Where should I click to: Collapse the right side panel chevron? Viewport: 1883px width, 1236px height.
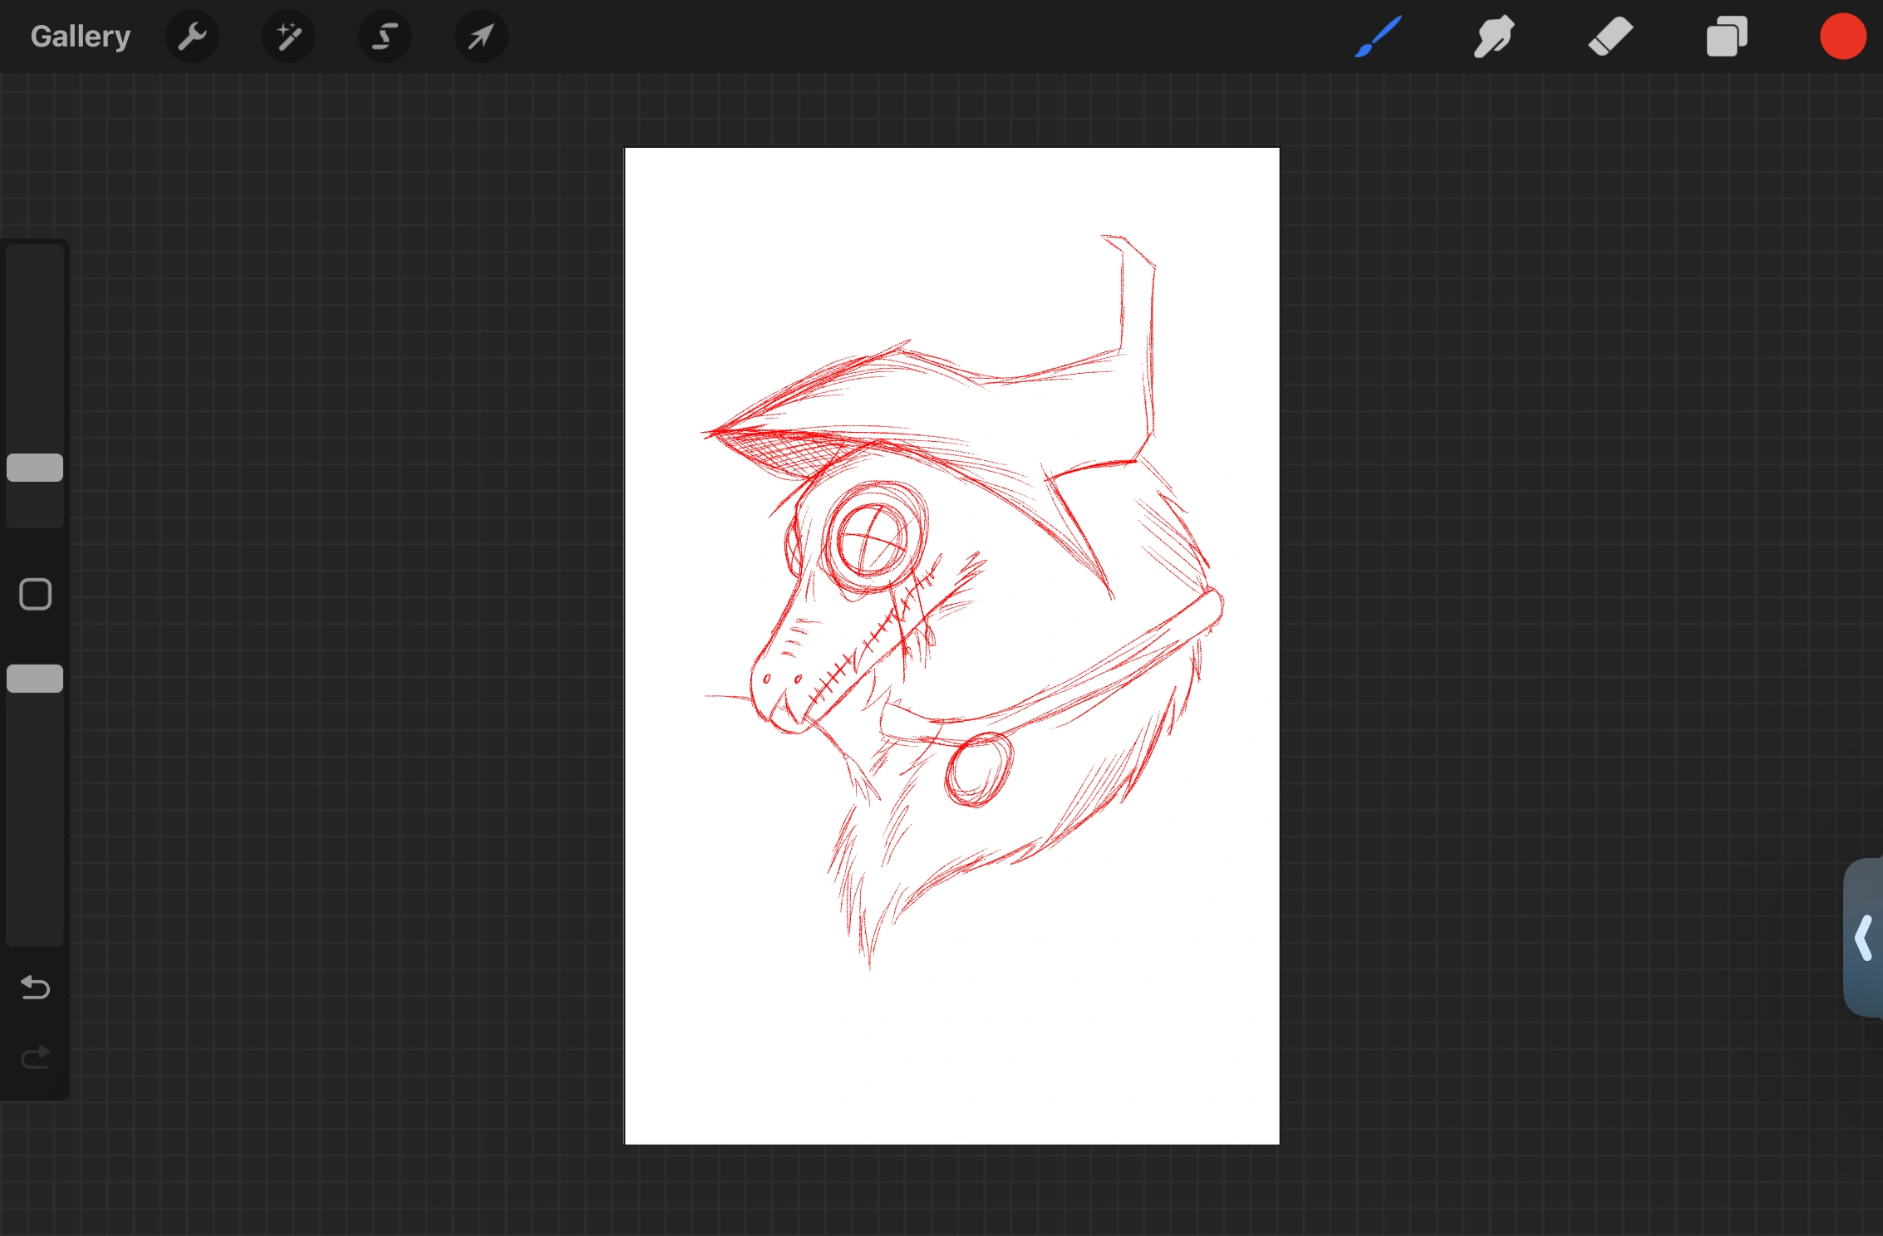pyautogui.click(x=1863, y=939)
